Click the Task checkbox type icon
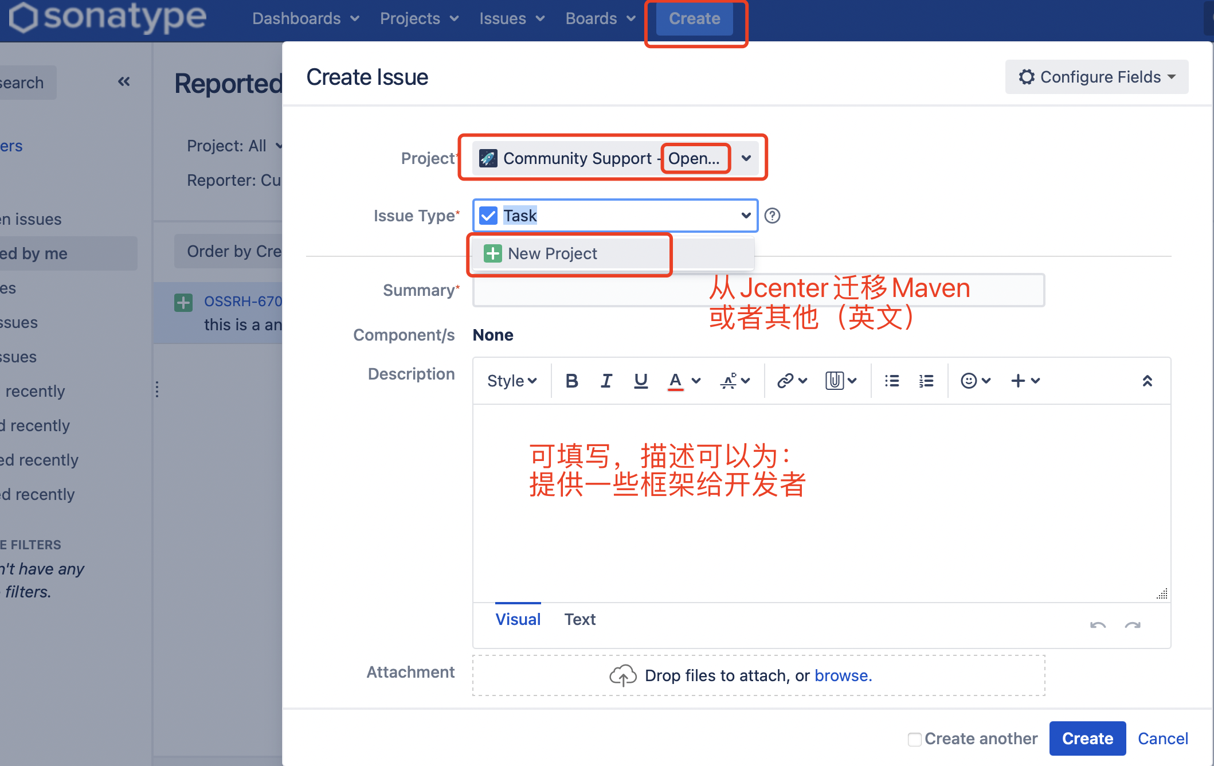 [x=488, y=216]
